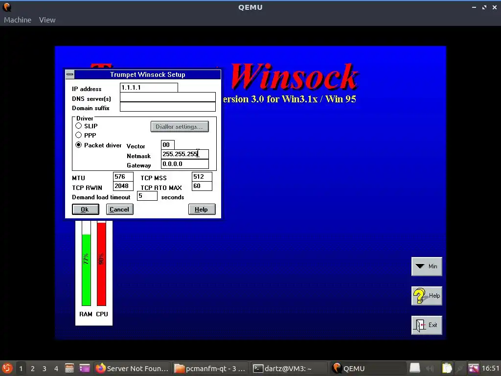This screenshot has width=501, height=376.
Task: Click the TCP RWIN field showing 2048
Action: [x=123, y=186]
